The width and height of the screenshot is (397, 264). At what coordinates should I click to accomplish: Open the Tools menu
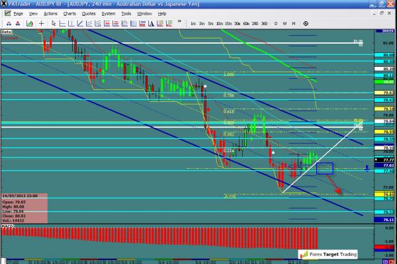126,14
